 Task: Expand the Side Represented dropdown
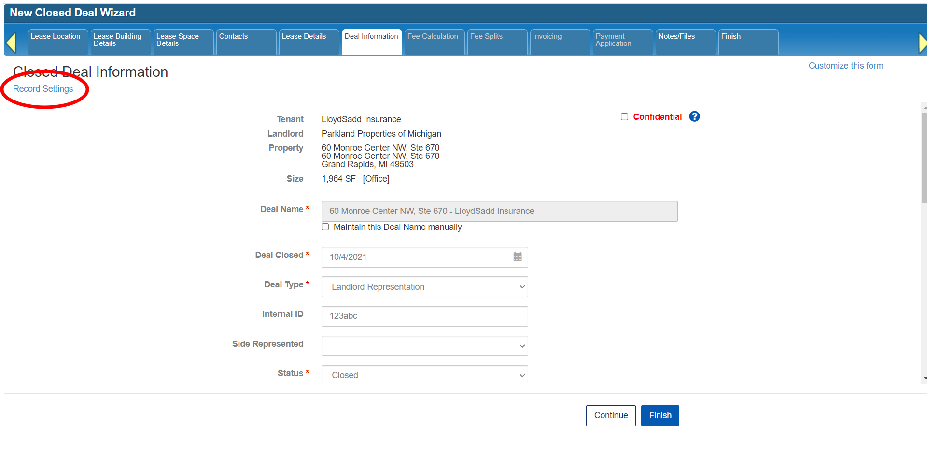[x=424, y=346]
